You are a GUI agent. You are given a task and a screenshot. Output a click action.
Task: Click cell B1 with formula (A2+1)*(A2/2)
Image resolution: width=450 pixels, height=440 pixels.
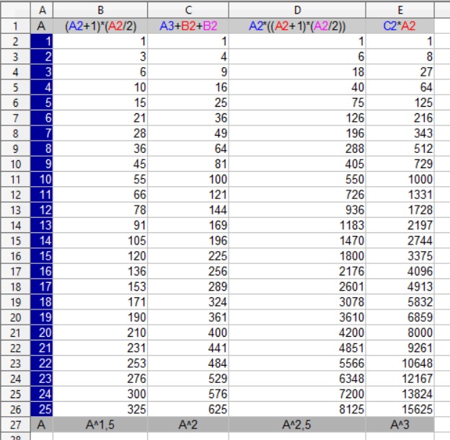point(100,25)
